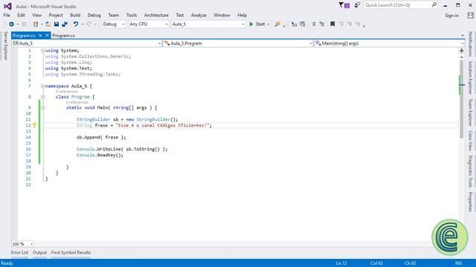Image resolution: width=476 pixels, height=267 pixels.
Task: Open the Error List tab
Action: (x=20, y=252)
